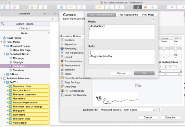Click Cancel in the prefix suffix dialog
Image resolution: width=185 pixels, height=127 pixels.
(121, 73)
